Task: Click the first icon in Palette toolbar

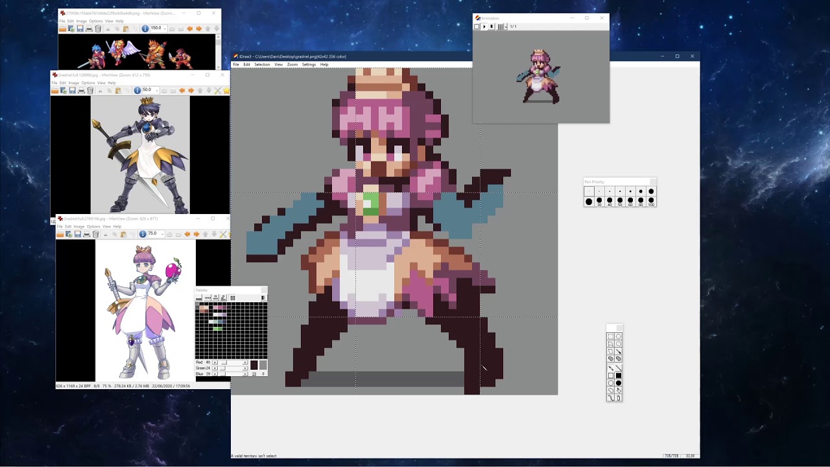Action: click(198, 298)
